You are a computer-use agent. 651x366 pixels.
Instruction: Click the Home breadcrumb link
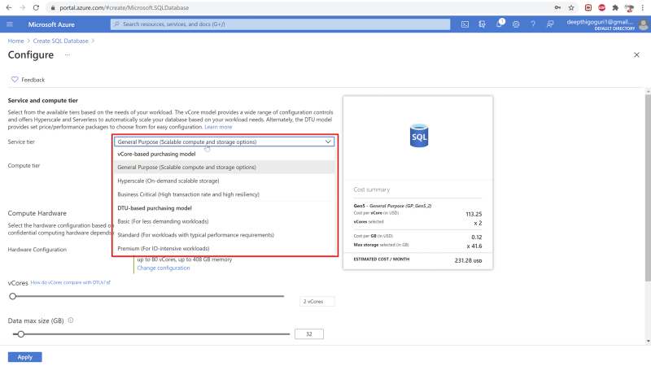tap(15, 40)
